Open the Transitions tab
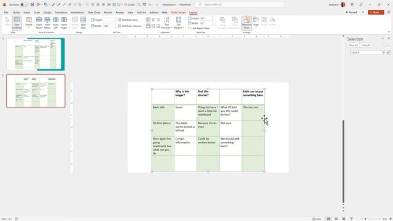Viewport: 393px width, 221px height. click(x=61, y=12)
